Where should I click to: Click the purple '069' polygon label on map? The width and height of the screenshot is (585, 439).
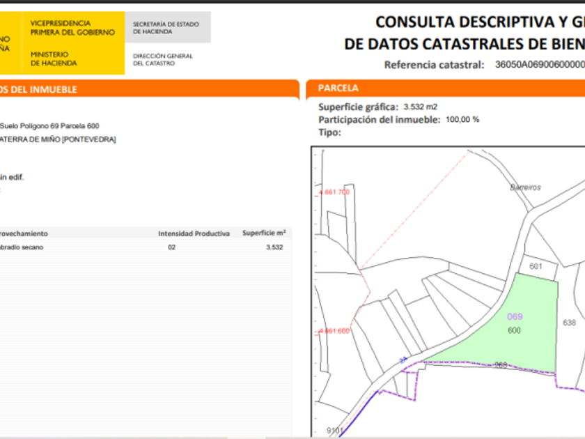(x=515, y=317)
